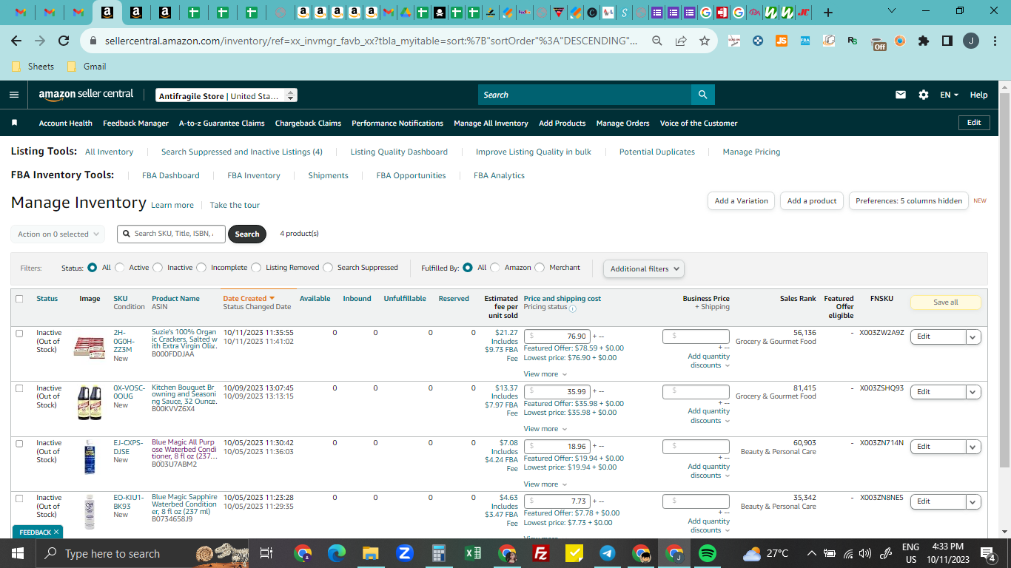This screenshot has width=1011, height=568.
Task: Expand View more for the Kitchen Bouquet price
Action: coord(545,429)
